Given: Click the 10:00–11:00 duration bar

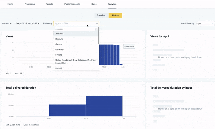Looking at the screenshot, I should [67, 110].
